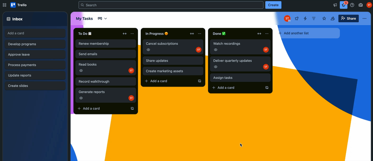Create from template in Done list
Screen dimensions: 373x161
tap(267, 88)
